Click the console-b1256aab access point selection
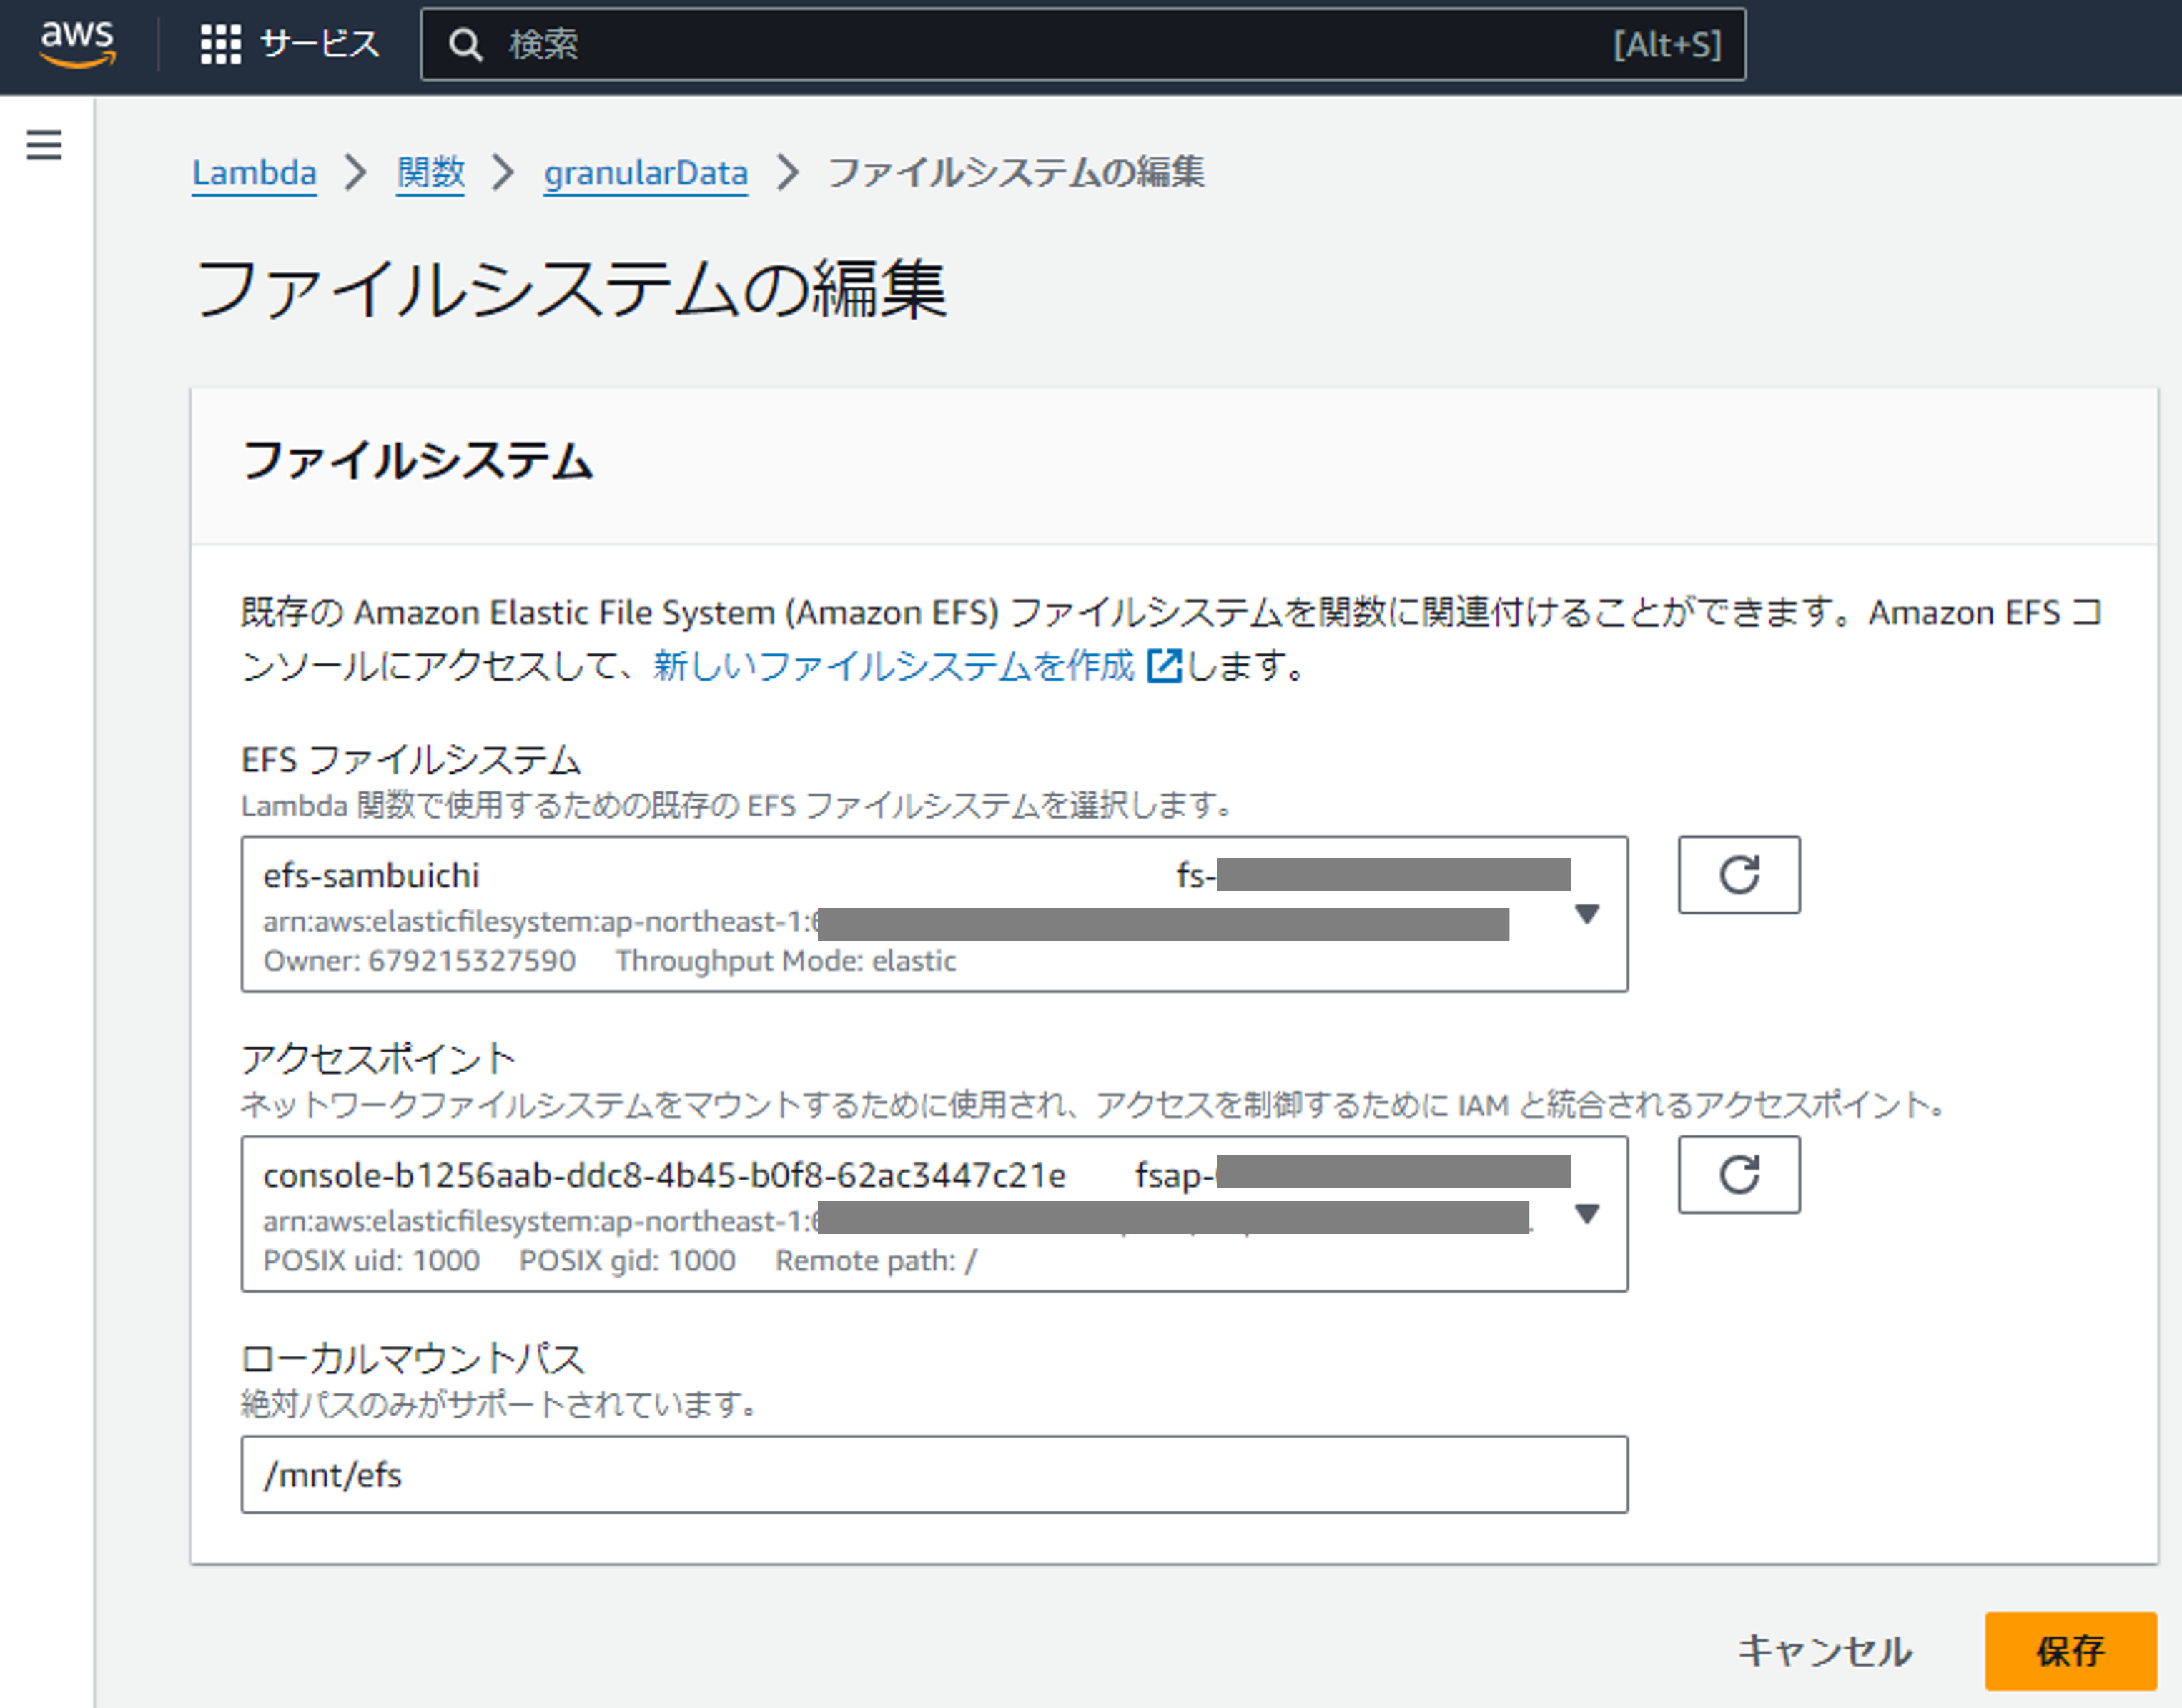 (x=700, y=1213)
